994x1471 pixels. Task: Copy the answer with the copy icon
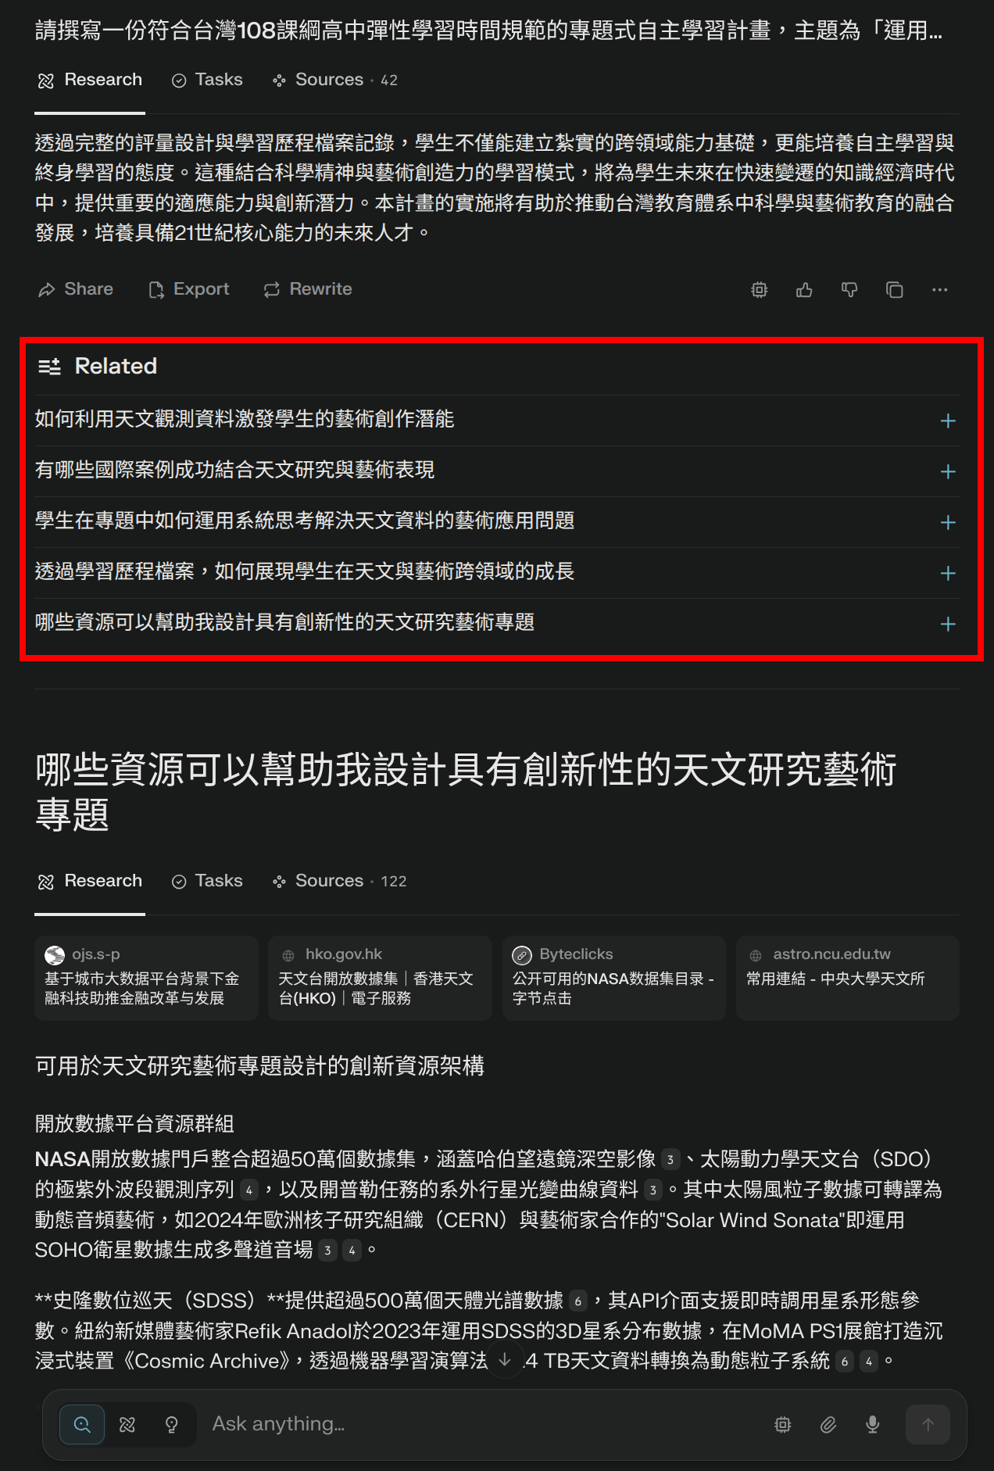click(x=895, y=290)
